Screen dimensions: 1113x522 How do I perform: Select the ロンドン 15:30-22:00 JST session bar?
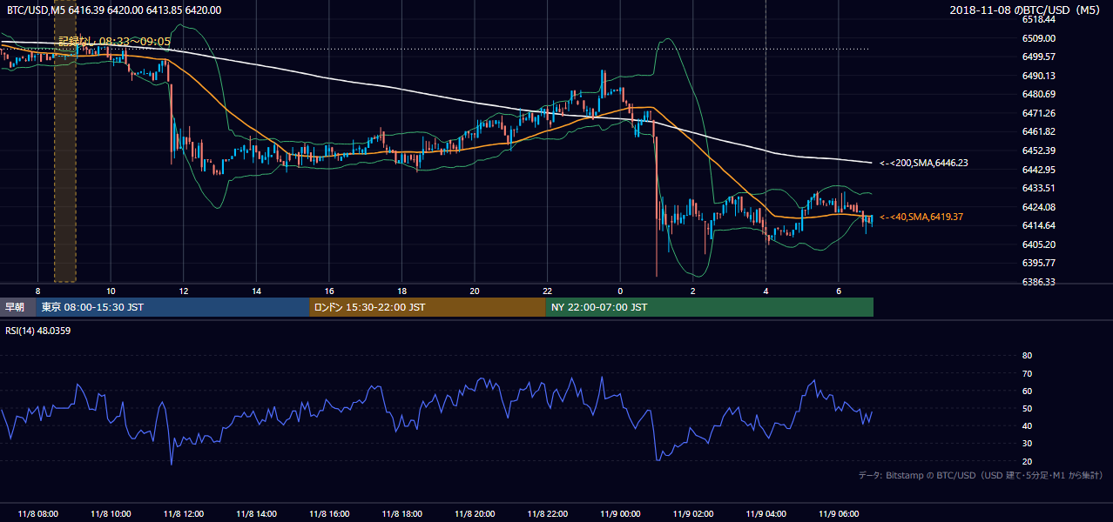point(428,307)
